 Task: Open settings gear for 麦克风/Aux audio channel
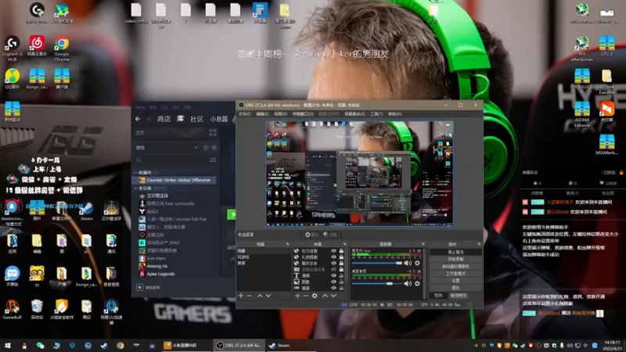(x=417, y=263)
